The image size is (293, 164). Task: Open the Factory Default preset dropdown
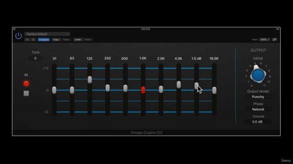click(47, 34)
